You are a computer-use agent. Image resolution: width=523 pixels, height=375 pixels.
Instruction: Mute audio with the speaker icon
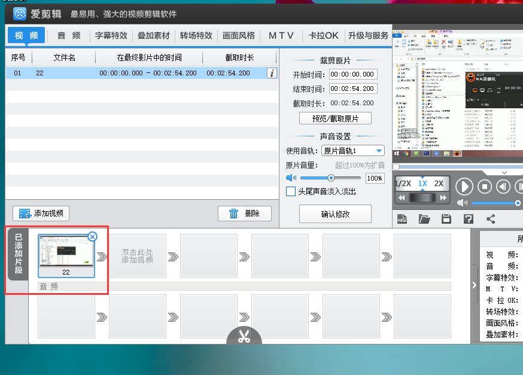click(461, 203)
